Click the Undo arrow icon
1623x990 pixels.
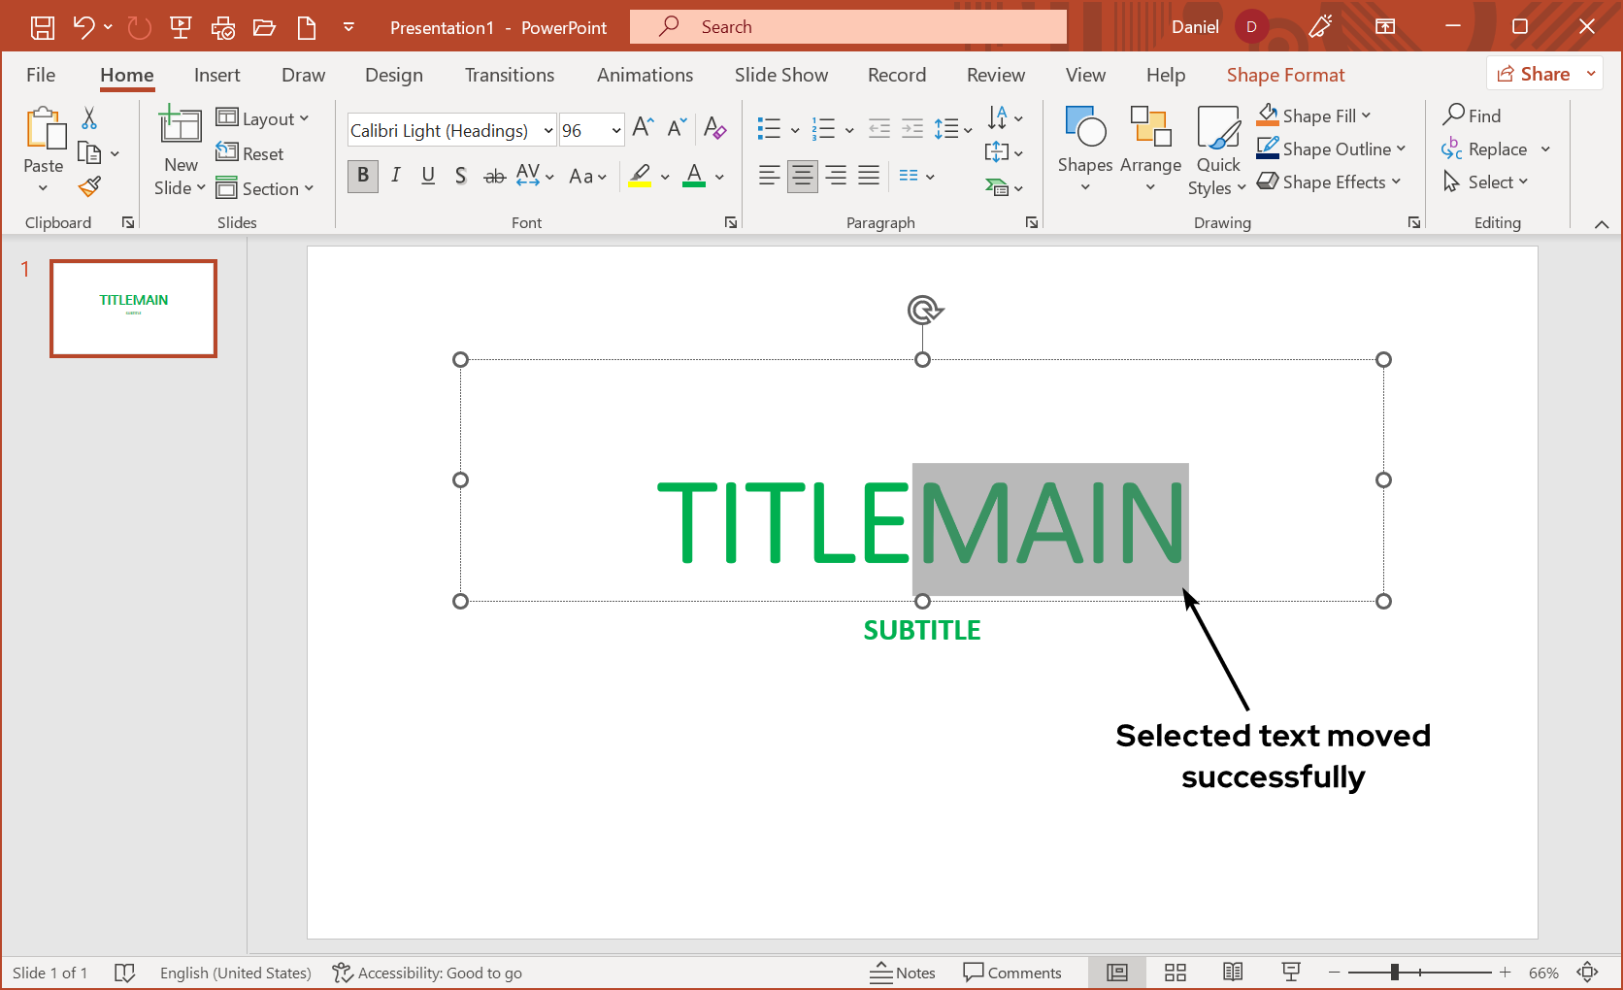(83, 27)
